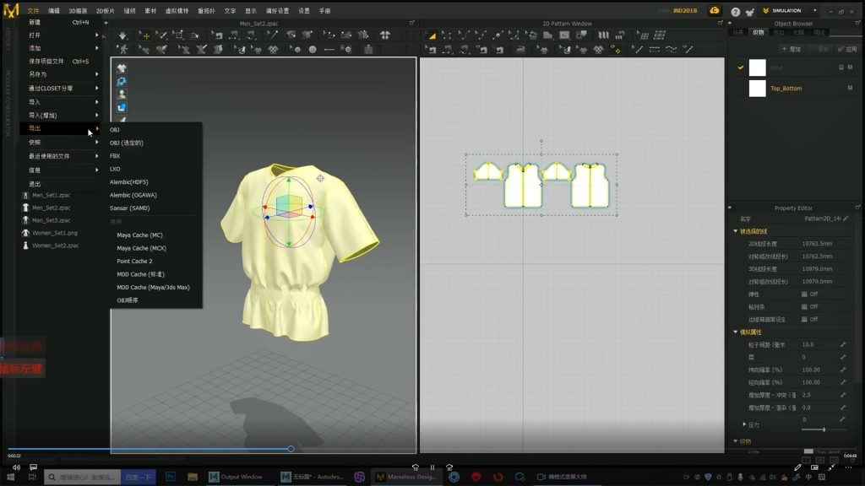
Task: Click the garment display icon in 3D viewport
Action: coord(122,68)
